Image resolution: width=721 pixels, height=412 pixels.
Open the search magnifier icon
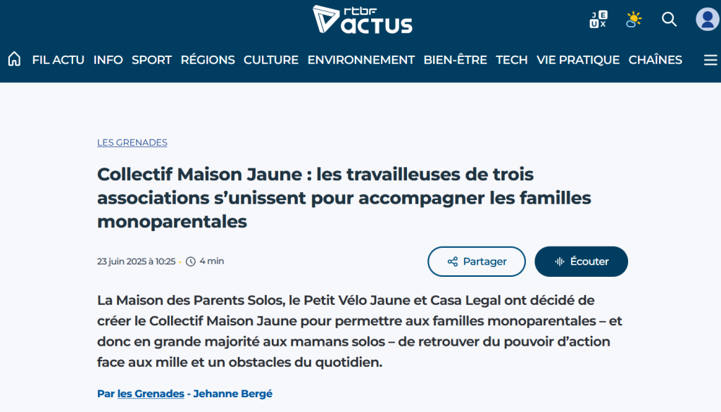669,20
